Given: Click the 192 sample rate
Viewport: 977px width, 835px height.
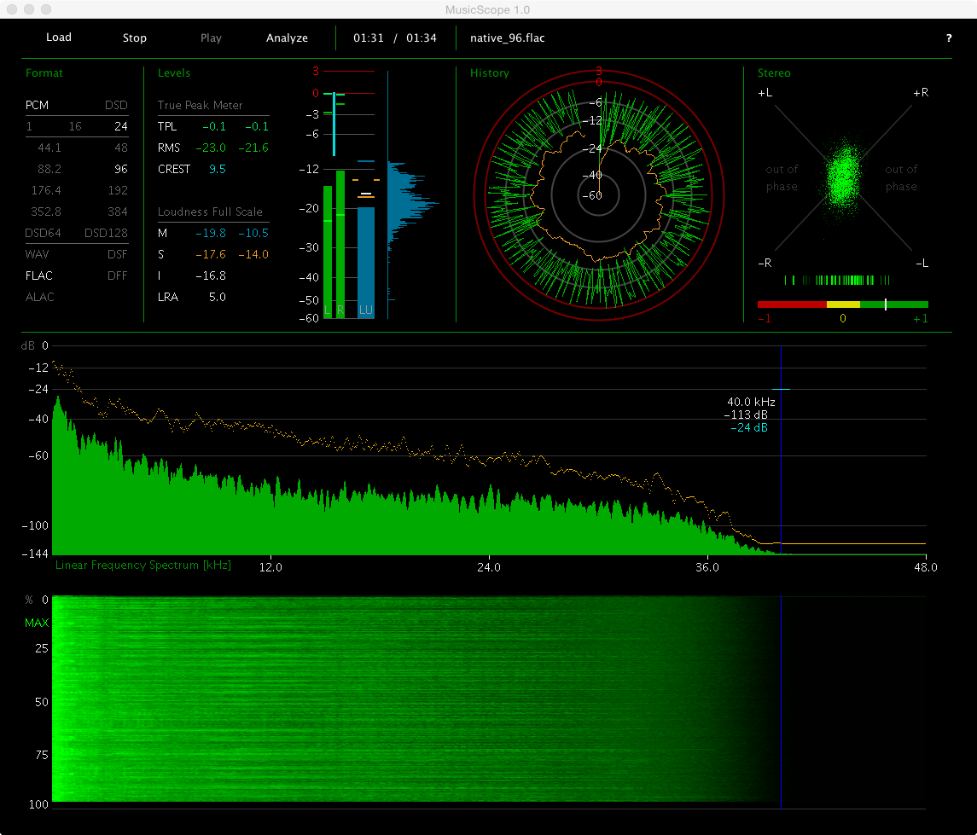Looking at the screenshot, I should [x=118, y=190].
